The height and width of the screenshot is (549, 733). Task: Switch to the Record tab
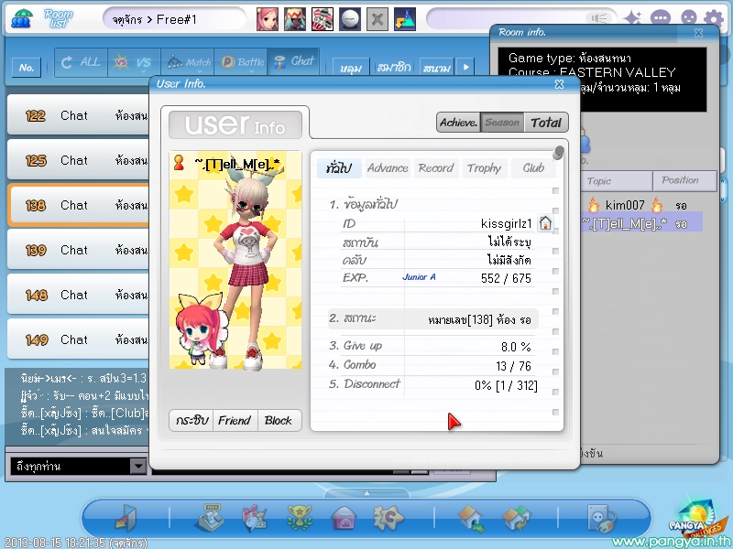(436, 168)
